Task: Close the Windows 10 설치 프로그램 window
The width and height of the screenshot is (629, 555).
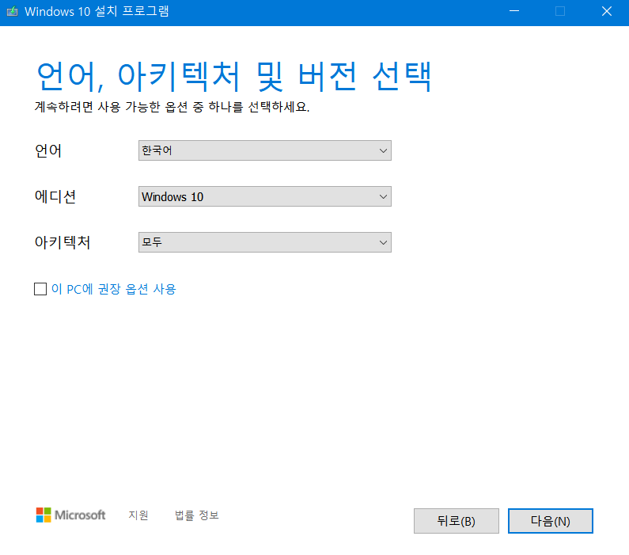Action: 607,11
